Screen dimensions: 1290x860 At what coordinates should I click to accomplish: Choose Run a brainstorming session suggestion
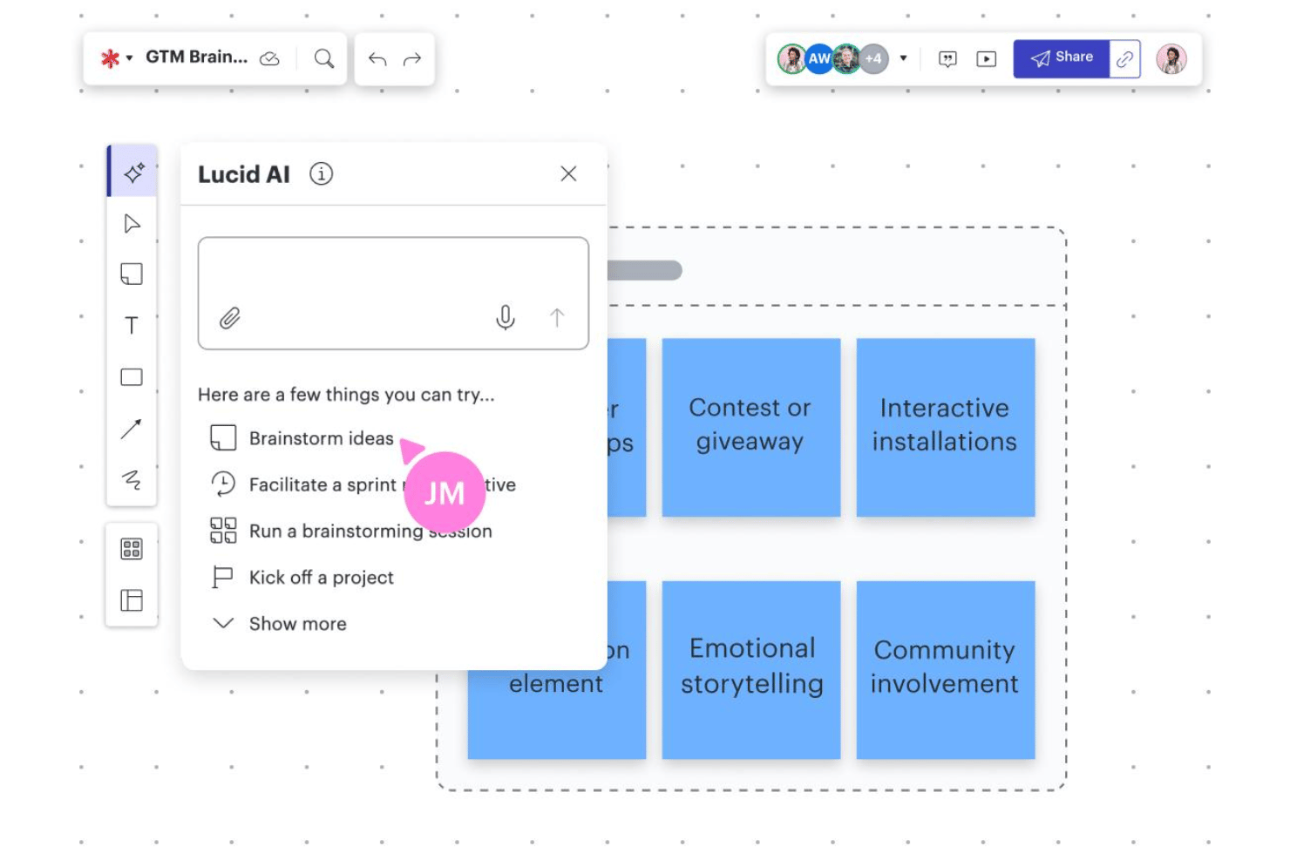pos(351,531)
